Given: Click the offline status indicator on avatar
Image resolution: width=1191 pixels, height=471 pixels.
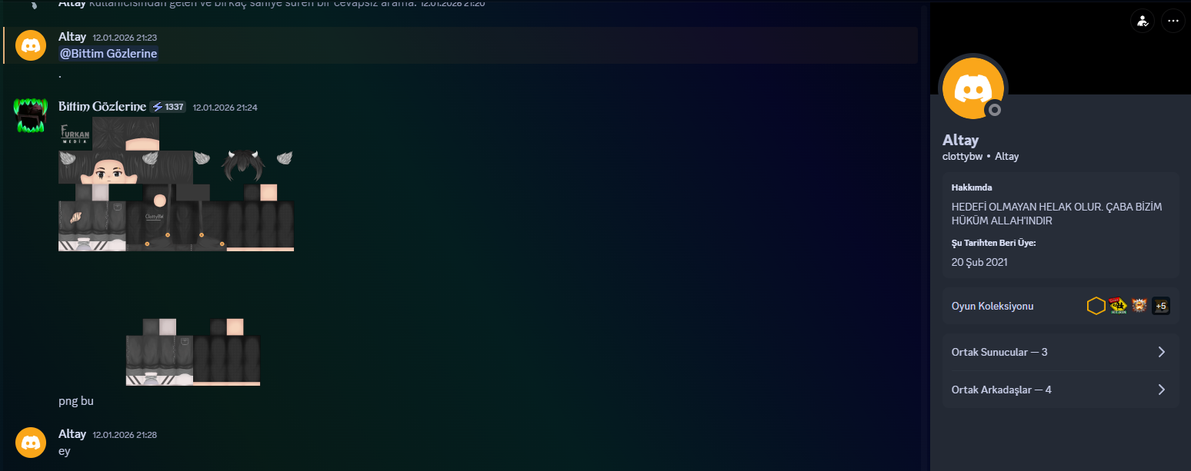Looking at the screenshot, I should pyautogui.click(x=995, y=110).
